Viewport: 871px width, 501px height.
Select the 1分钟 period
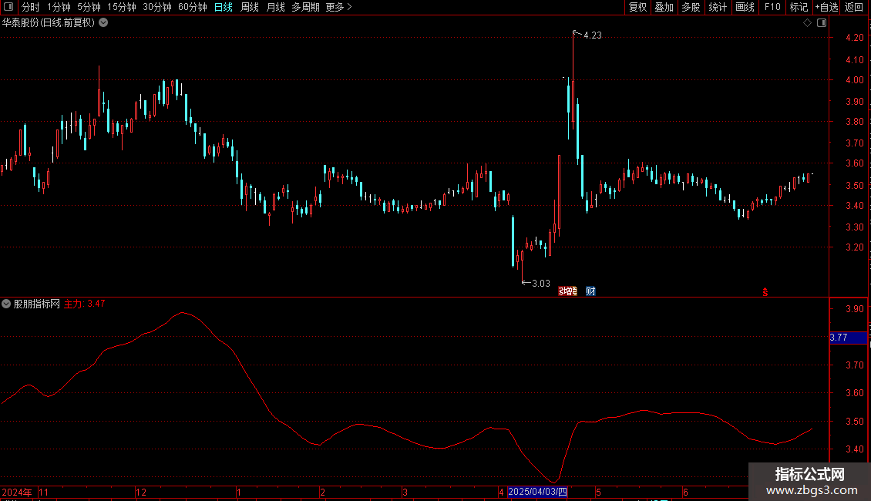[x=59, y=7]
